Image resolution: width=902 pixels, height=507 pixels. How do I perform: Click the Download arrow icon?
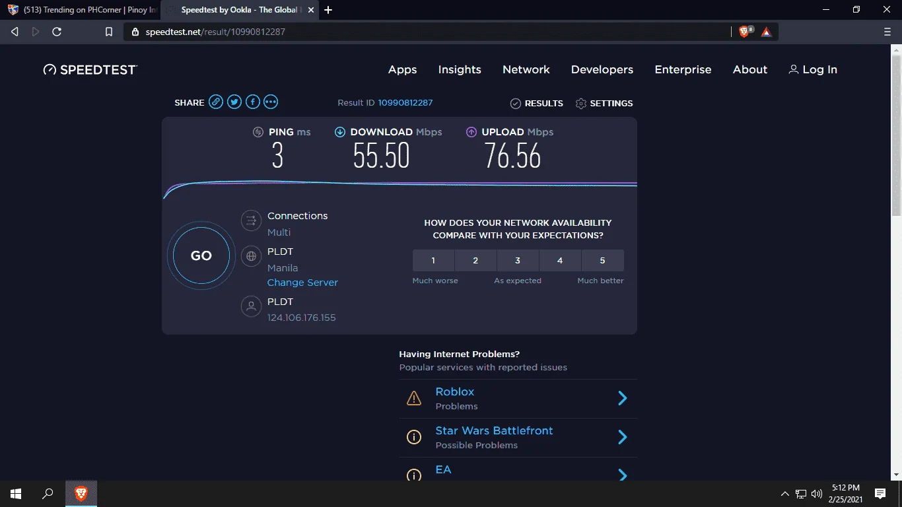(x=340, y=132)
